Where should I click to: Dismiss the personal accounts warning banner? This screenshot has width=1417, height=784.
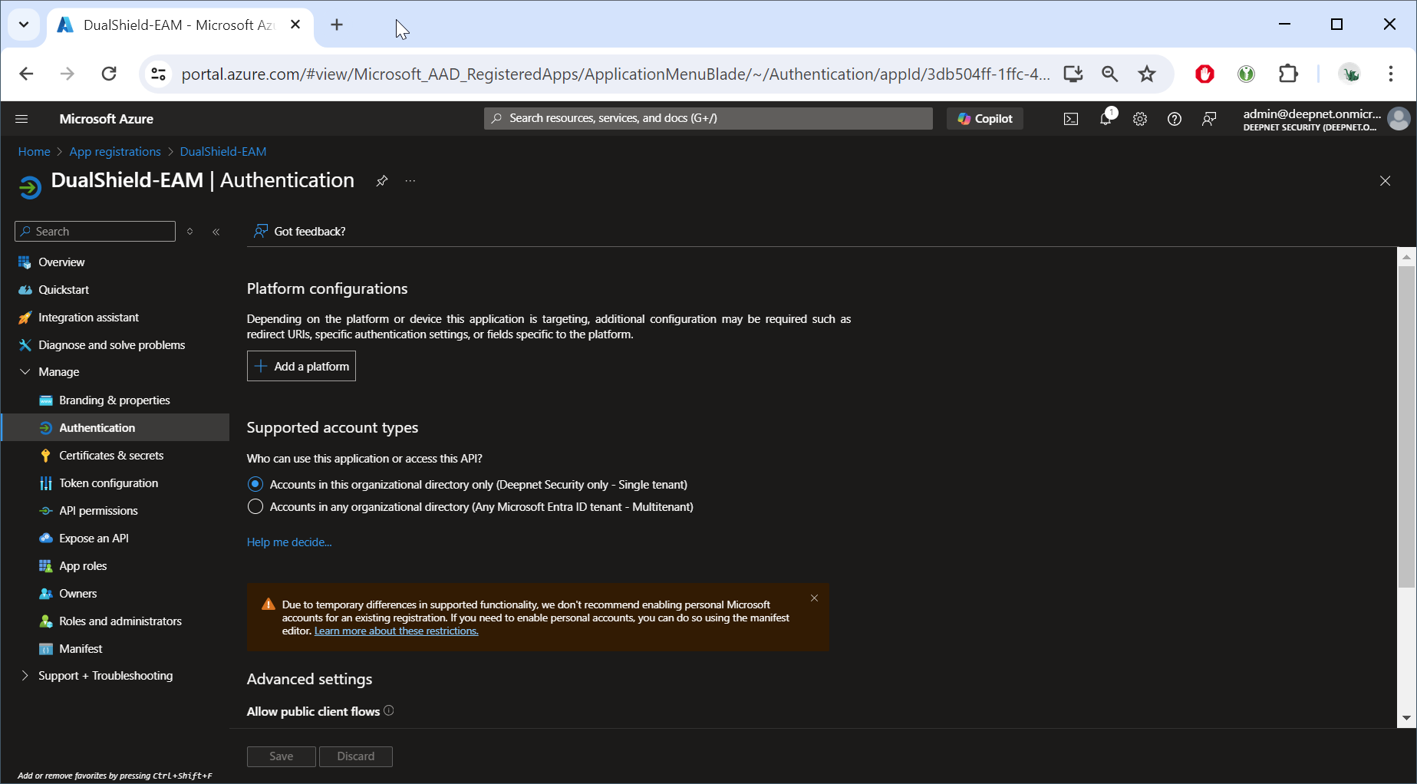pos(814,598)
